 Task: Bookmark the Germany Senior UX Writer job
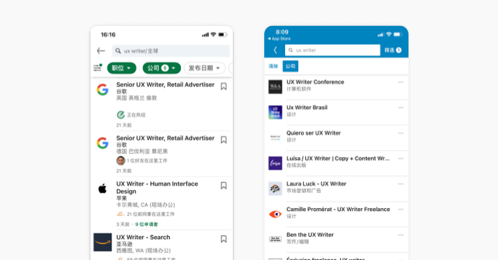224,140
